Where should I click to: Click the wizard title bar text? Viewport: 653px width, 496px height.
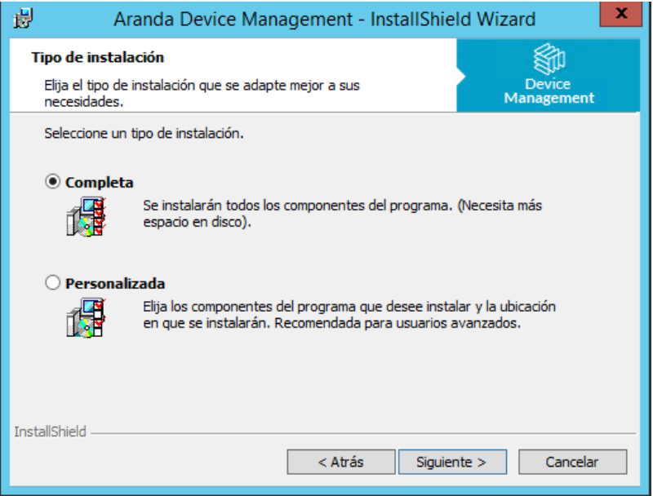(x=324, y=19)
